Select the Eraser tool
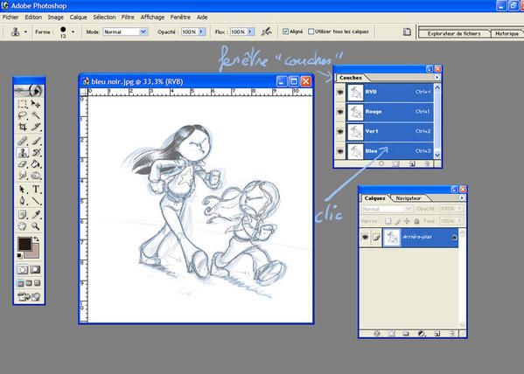Viewport: 524px width, 374px height. tap(22, 164)
